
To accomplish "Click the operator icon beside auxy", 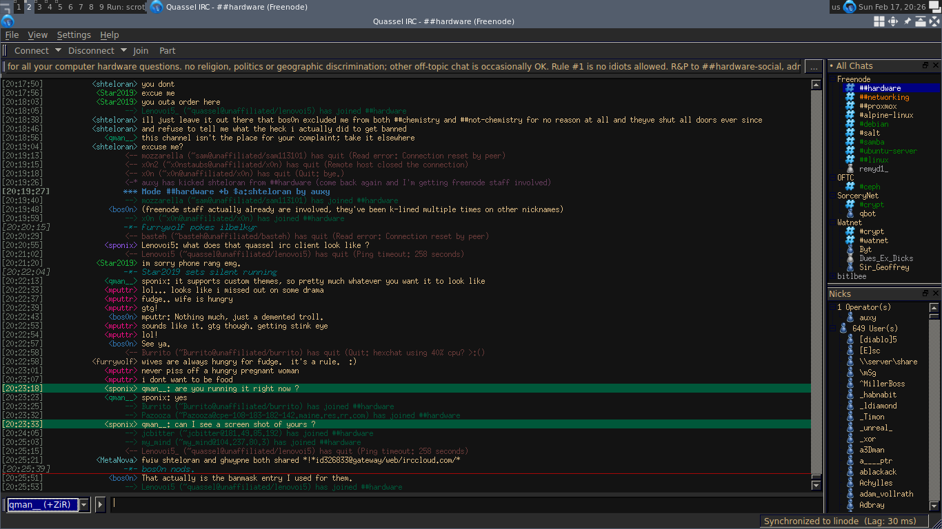I will (850, 318).
